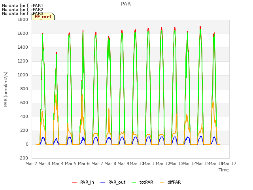This screenshot has width=253, height=190.
Task: Select the difPAR legend label
Action: coord(174,182)
